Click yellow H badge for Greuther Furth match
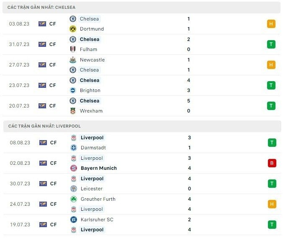The height and width of the screenshot is (238, 283). click(x=272, y=204)
